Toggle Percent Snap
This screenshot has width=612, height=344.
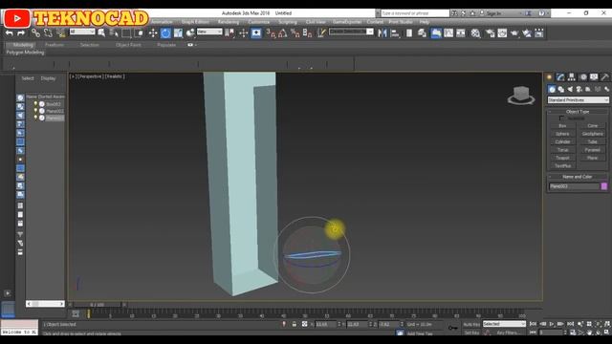295,33
